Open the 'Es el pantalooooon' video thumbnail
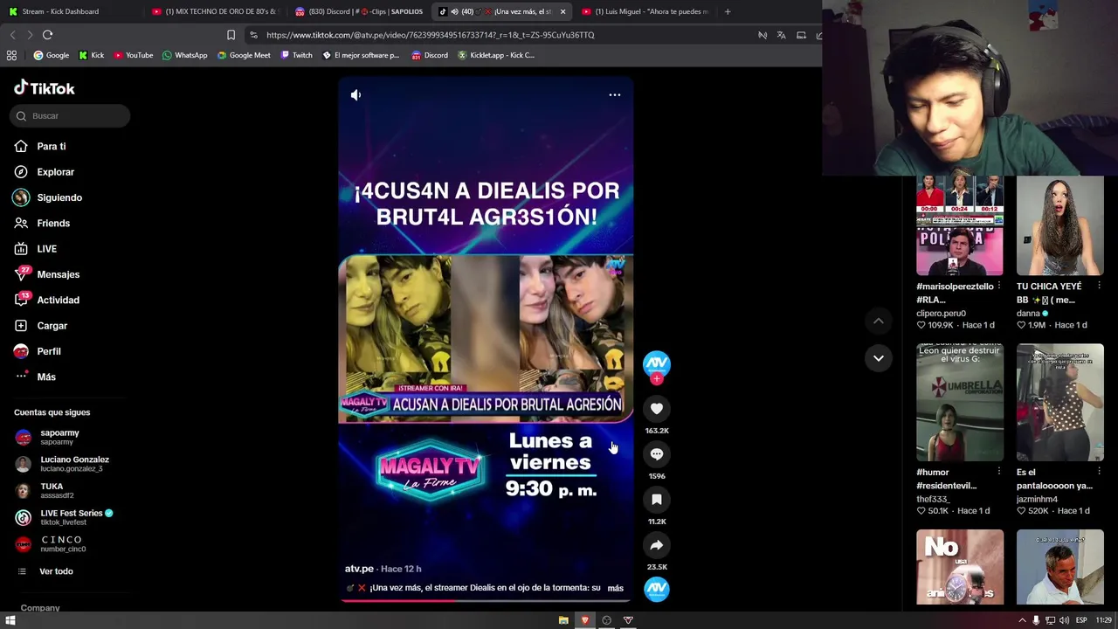The image size is (1118, 629). click(1059, 402)
